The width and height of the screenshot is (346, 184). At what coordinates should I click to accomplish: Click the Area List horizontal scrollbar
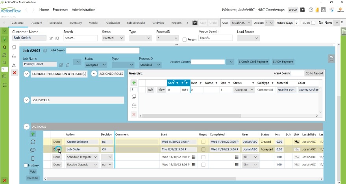tap(192, 115)
